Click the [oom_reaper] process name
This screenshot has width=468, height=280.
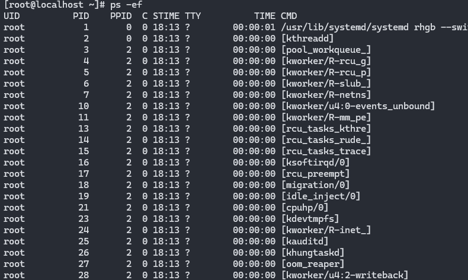point(312,264)
